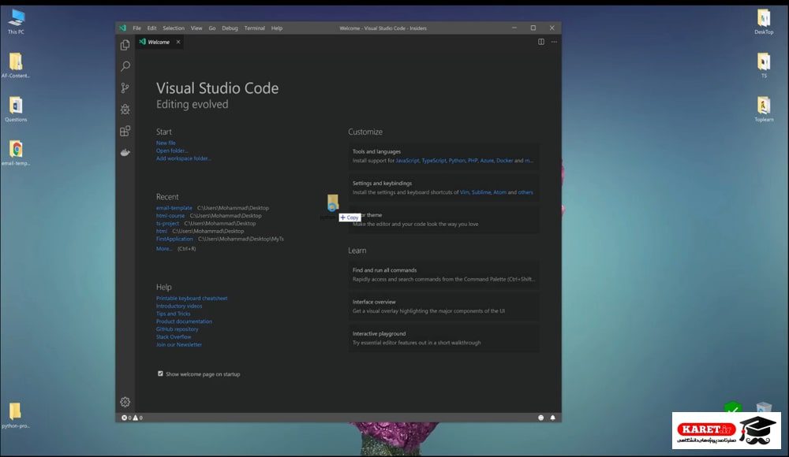Image resolution: width=789 pixels, height=457 pixels.
Task: Click the Azure link under Tools and languages
Action: tap(487, 161)
